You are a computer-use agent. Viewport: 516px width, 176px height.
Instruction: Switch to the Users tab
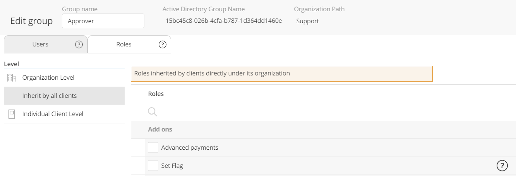(40, 44)
